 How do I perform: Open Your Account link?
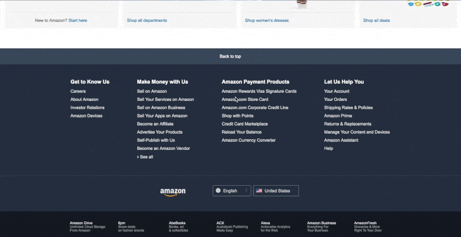click(x=337, y=92)
